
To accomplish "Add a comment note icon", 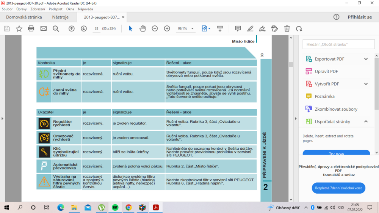I will [x=238, y=28].
